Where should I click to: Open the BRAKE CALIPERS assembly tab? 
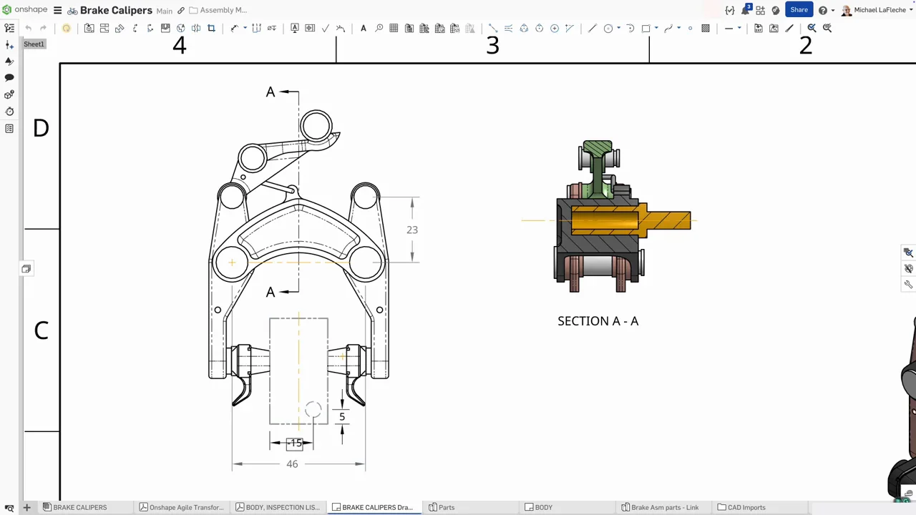click(79, 507)
